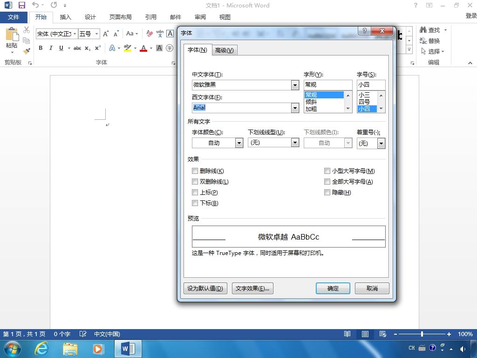
Task: Open the Change Case Aa dropdown
Action: coord(132,34)
